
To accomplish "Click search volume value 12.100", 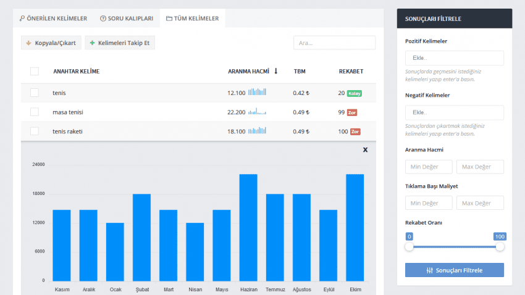I will (x=237, y=93).
